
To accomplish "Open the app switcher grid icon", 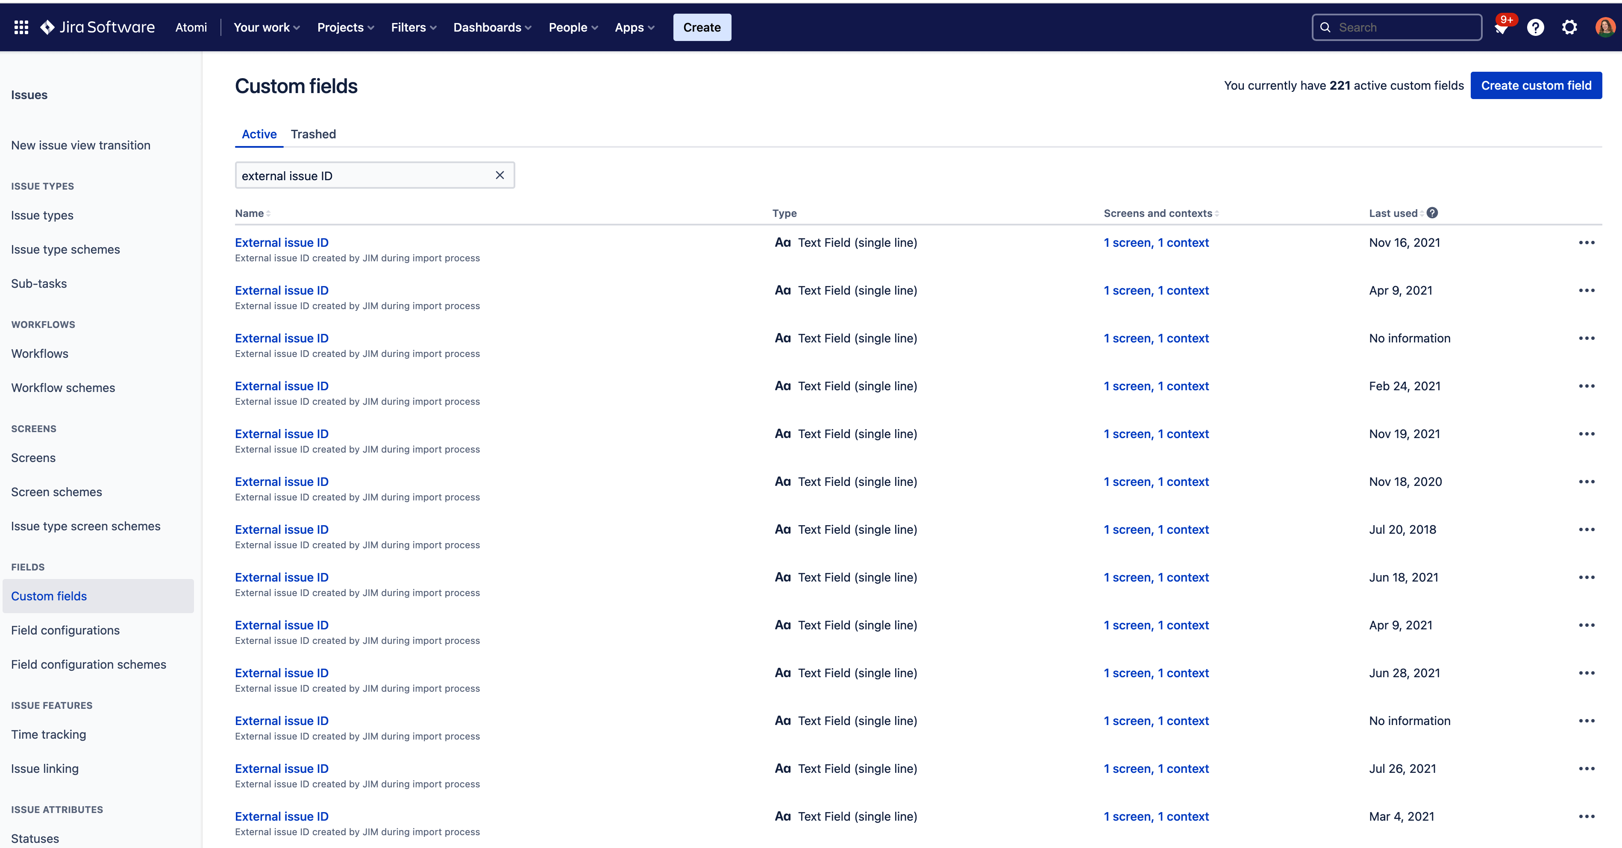I will pyautogui.click(x=21, y=27).
